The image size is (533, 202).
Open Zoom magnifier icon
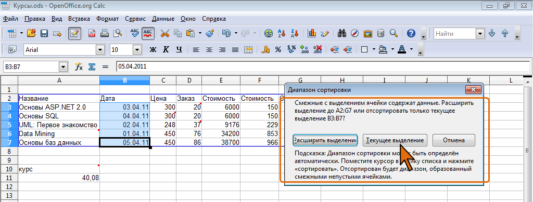[x=394, y=33]
